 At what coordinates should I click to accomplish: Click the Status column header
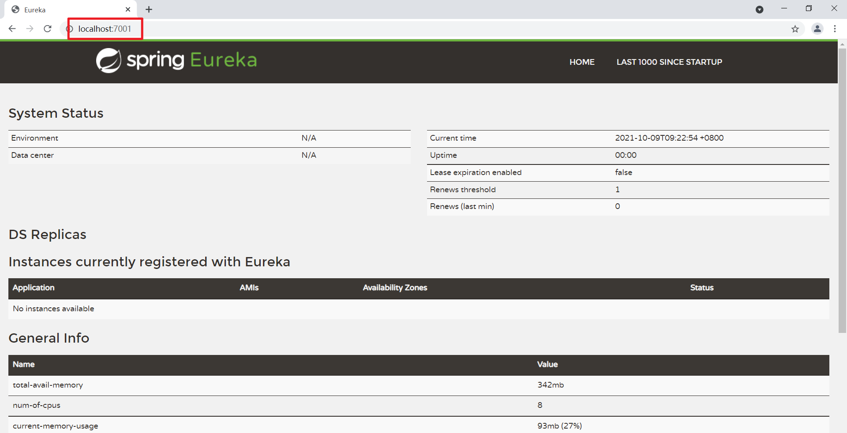point(701,287)
